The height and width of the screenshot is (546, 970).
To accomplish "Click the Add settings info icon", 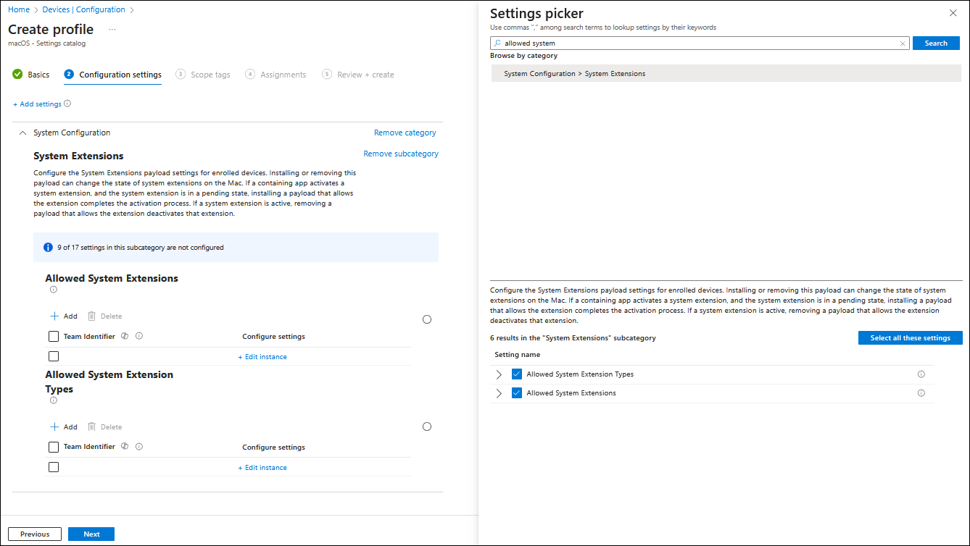I will pos(67,104).
